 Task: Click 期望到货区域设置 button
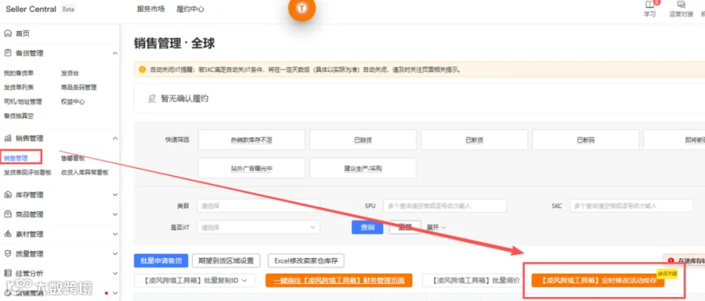point(226,260)
